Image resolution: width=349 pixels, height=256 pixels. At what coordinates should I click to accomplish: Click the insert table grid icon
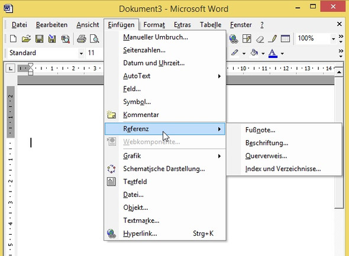(x=285, y=38)
